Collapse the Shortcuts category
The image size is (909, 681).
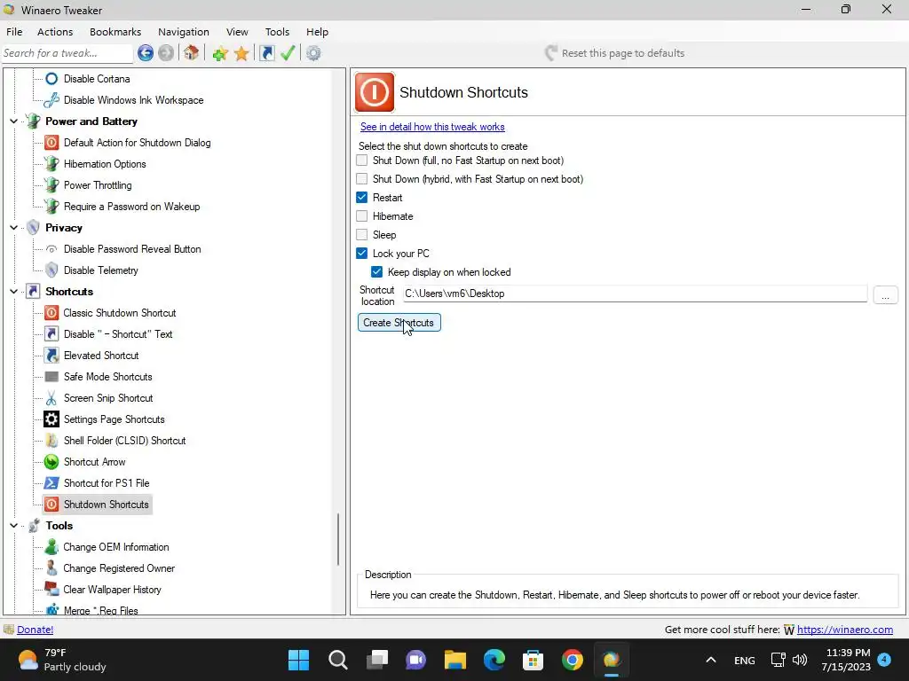click(x=13, y=292)
